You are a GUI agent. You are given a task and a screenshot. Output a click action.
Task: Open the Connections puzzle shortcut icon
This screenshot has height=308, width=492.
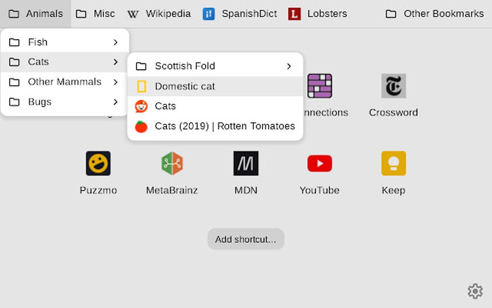click(x=320, y=86)
